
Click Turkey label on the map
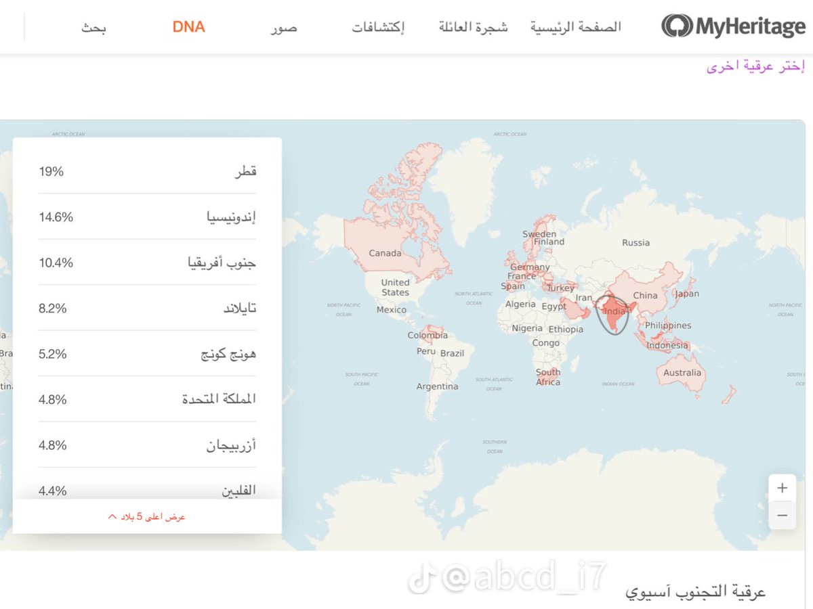pyautogui.click(x=560, y=288)
